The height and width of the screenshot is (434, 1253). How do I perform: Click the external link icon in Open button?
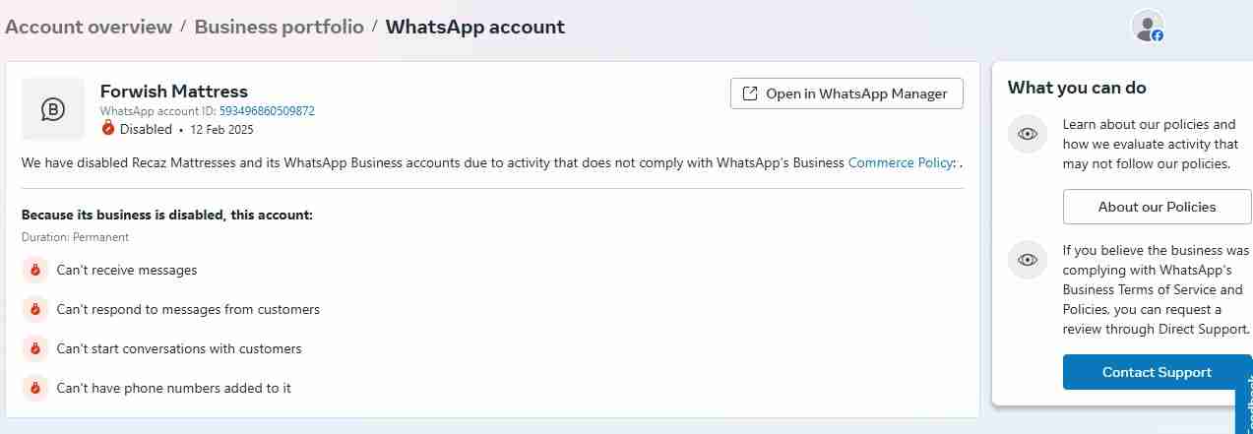click(750, 93)
